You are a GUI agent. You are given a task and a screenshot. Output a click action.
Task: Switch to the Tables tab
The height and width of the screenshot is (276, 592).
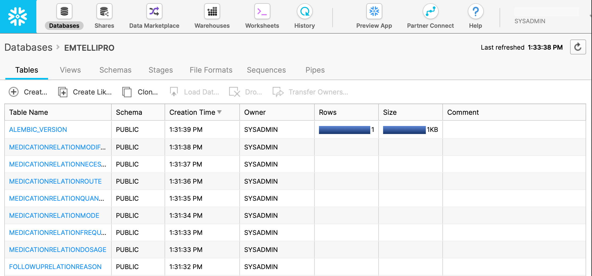(x=27, y=70)
